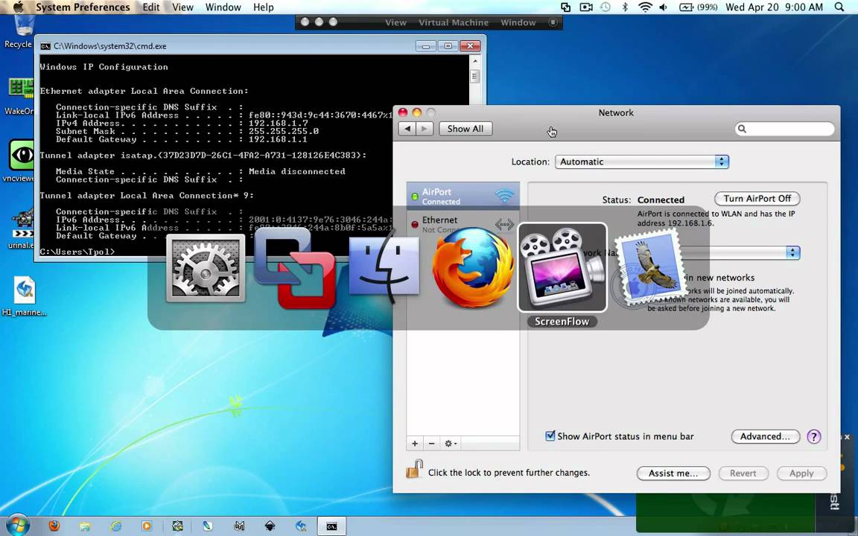Open Windows Explorer folder on taskbar
Viewport: 858px width, 536px height.
coord(85,526)
